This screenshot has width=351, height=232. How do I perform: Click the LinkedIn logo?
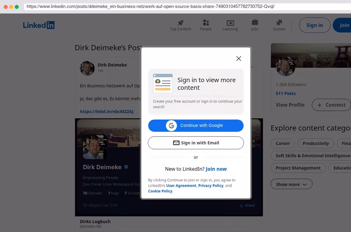tap(39, 25)
